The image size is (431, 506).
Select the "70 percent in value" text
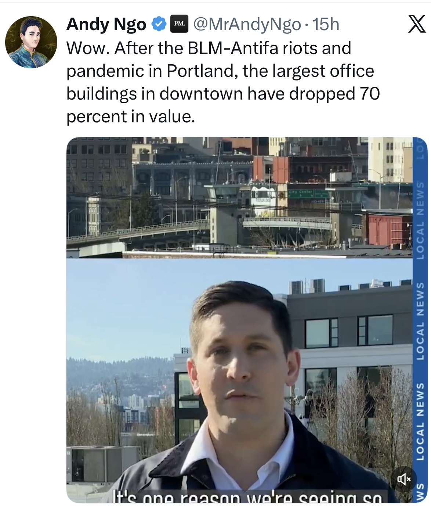coord(223,105)
